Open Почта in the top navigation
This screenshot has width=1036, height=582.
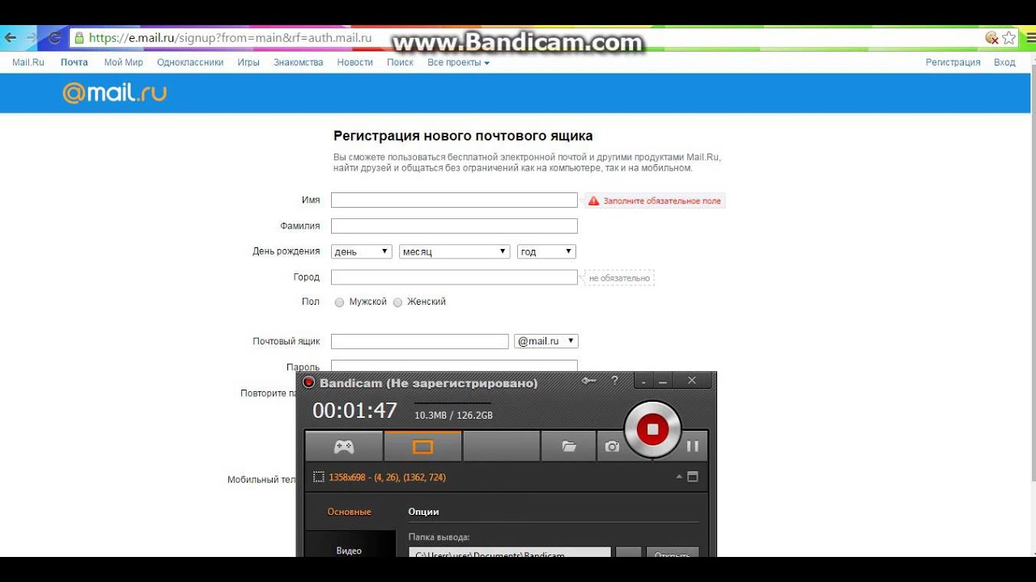74,62
